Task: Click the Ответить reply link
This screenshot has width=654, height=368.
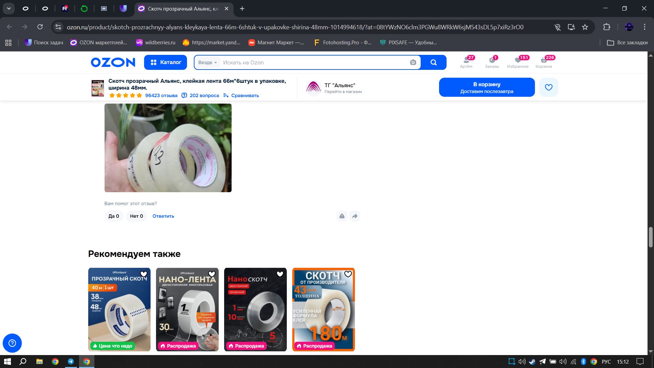Action: click(163, 216)
